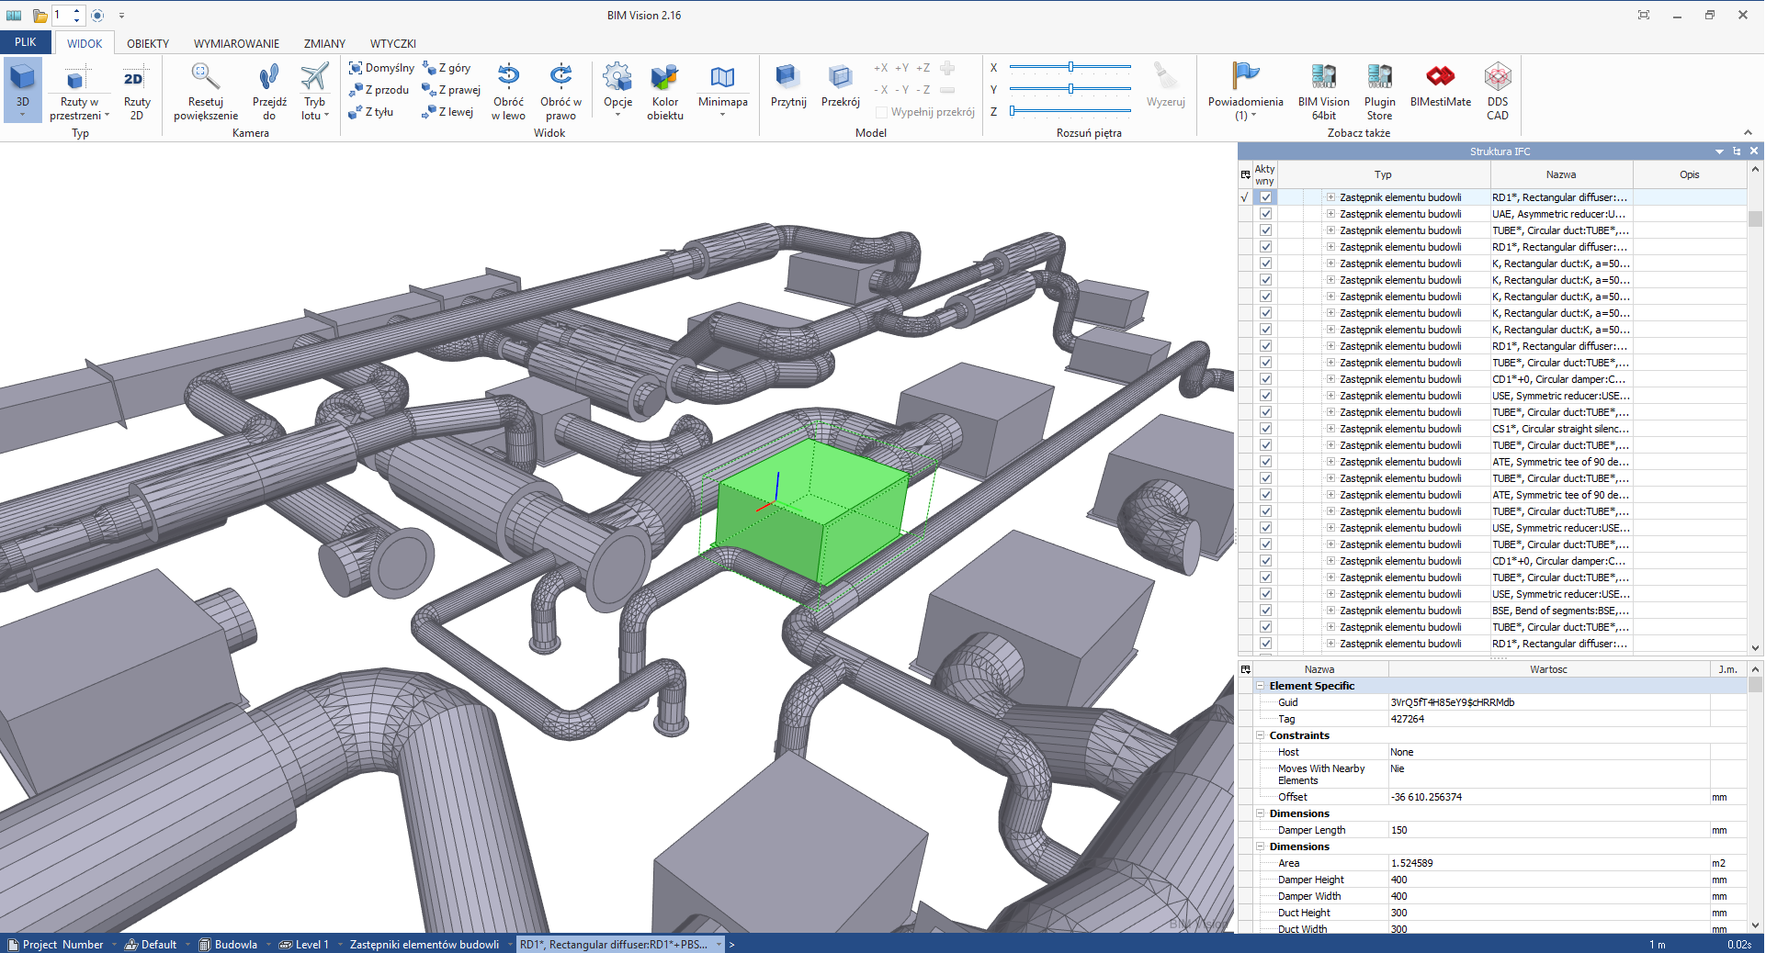Switch to the WYMIAROWANIE tab
Screen dimensions: 1766x953
236,43
